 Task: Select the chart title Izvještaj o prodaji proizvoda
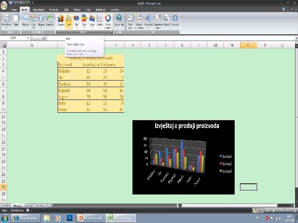pyautogui.click(x=187, y=126)
